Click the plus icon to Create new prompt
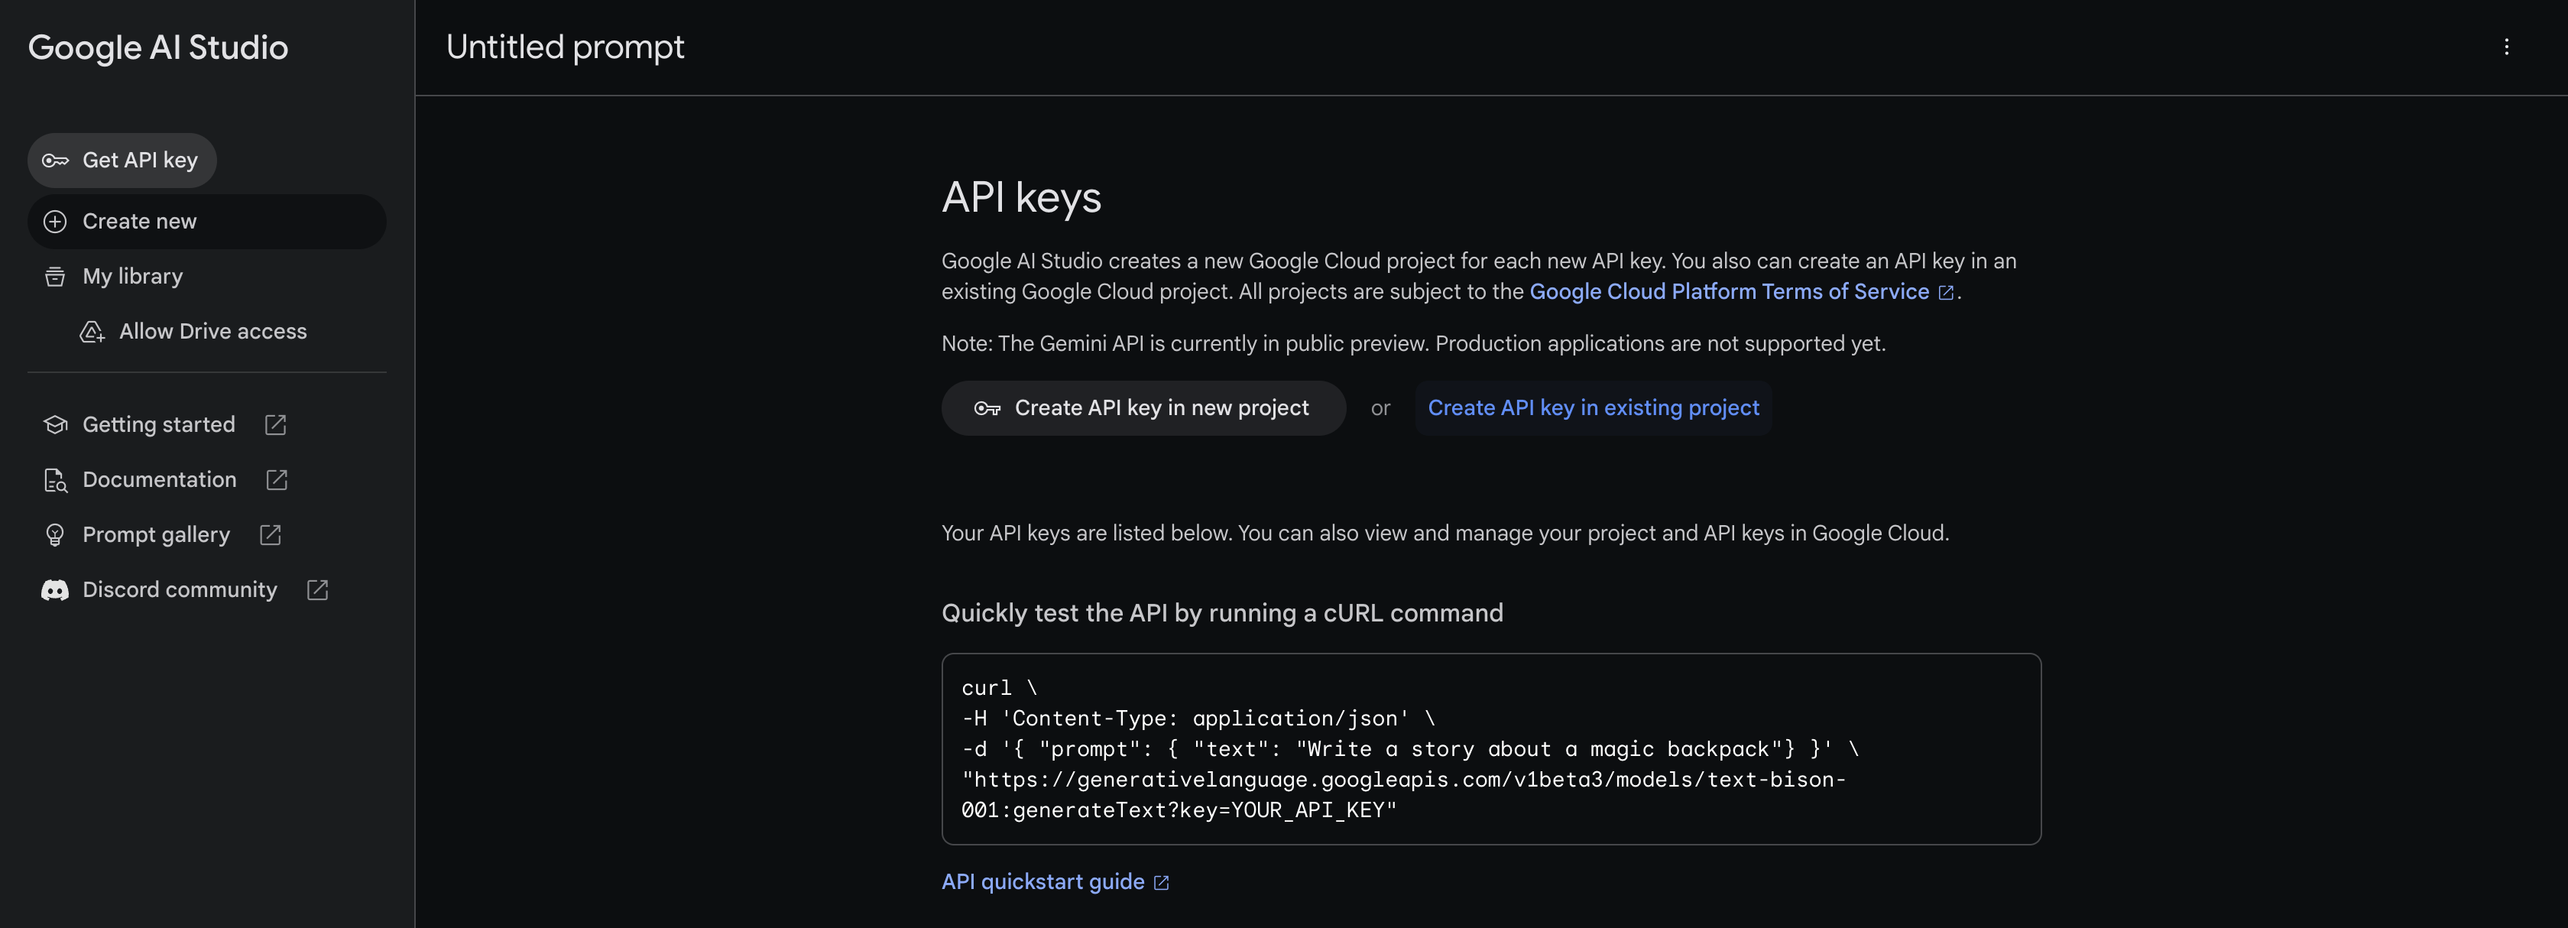2568x928 pixels. [x=53, y=221]
